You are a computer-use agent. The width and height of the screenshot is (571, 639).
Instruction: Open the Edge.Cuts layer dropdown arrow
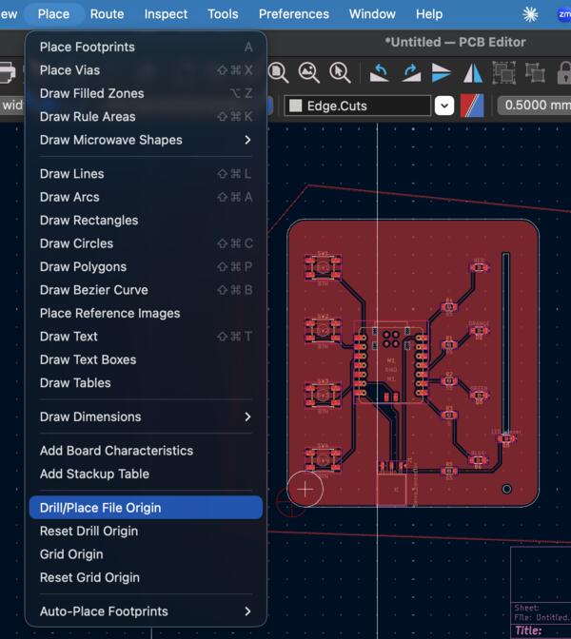[x=443, y=106]
